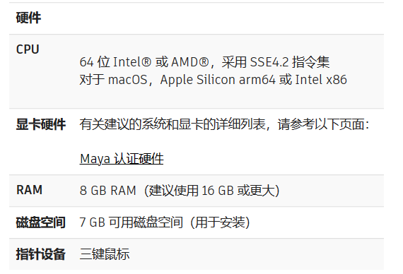Click the 8 GB RAM value
The image size is (403, 274).
[107, 191]
